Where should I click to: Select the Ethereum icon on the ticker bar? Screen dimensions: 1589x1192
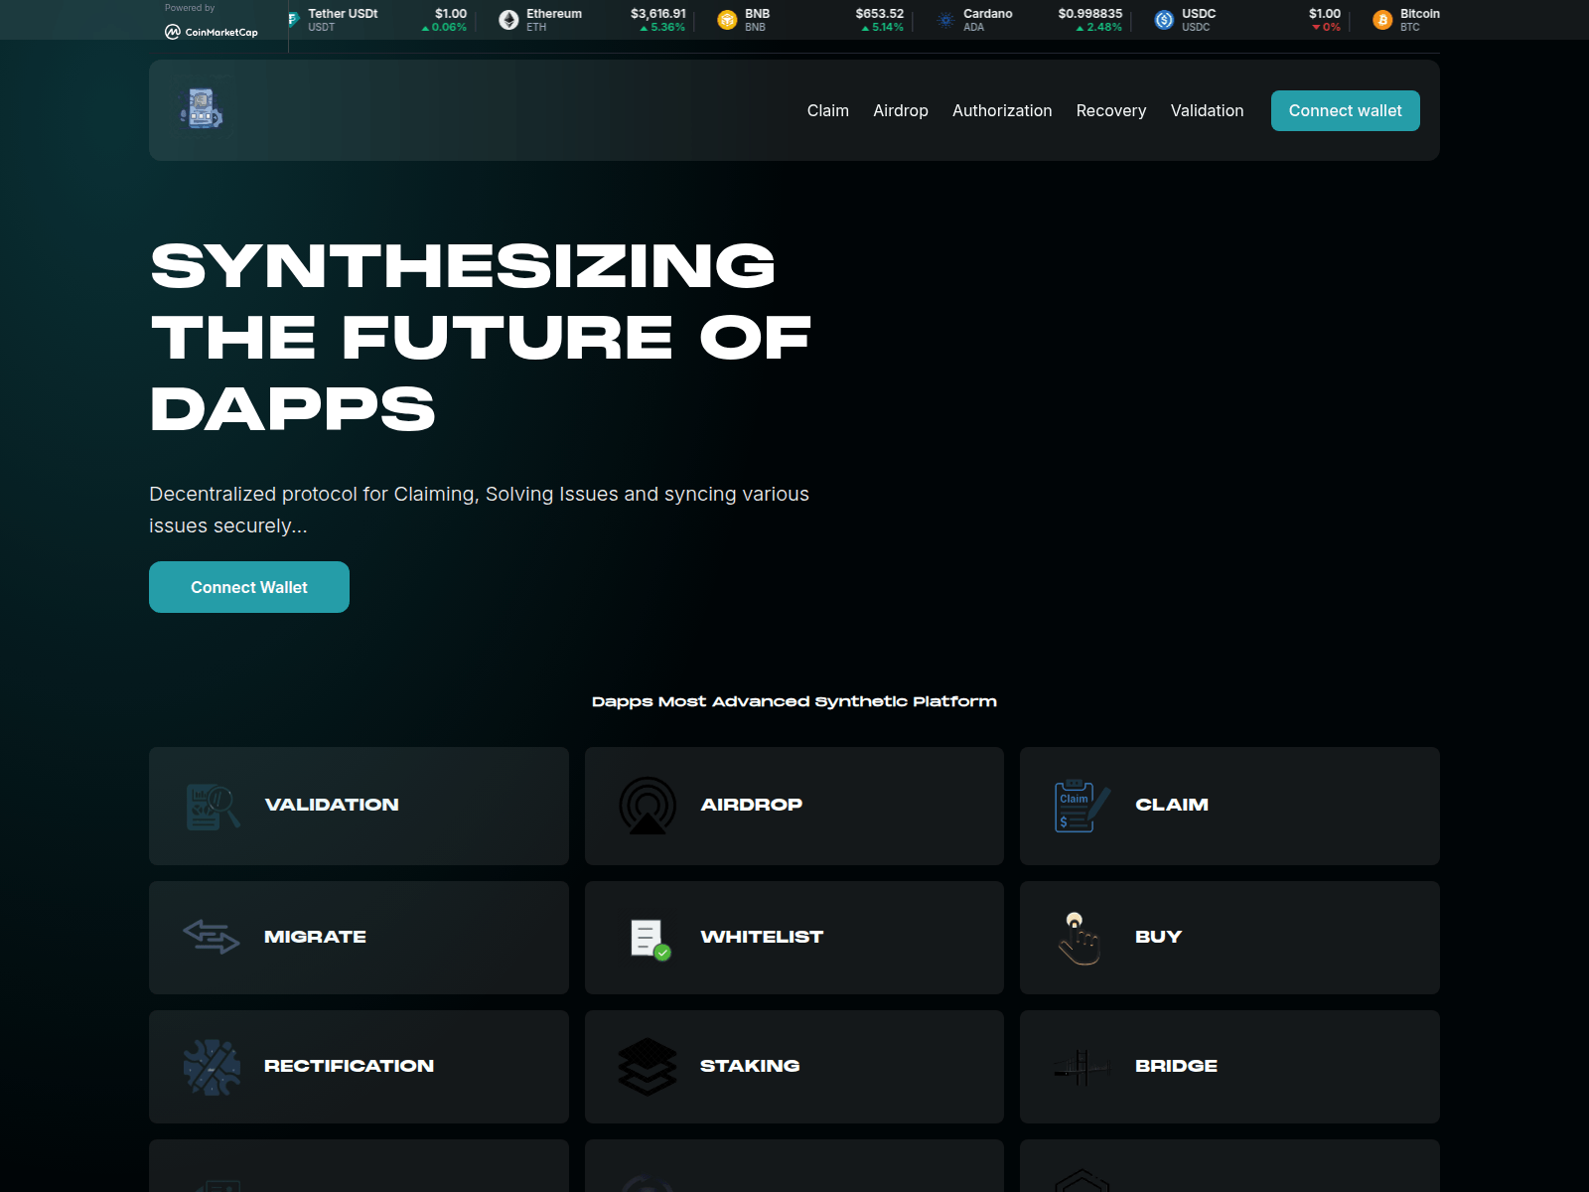(506, 19)
